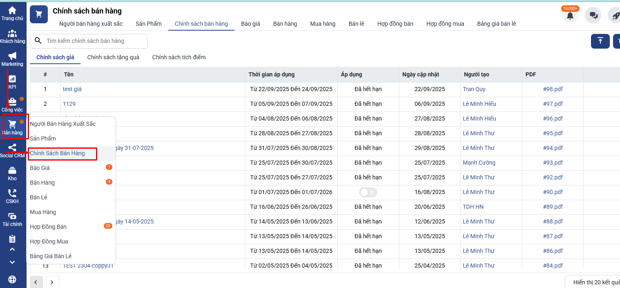This screenshot has height=288, width=620.
Task: Open the CSKH phone icon
Action: click(x=12, y=196)
